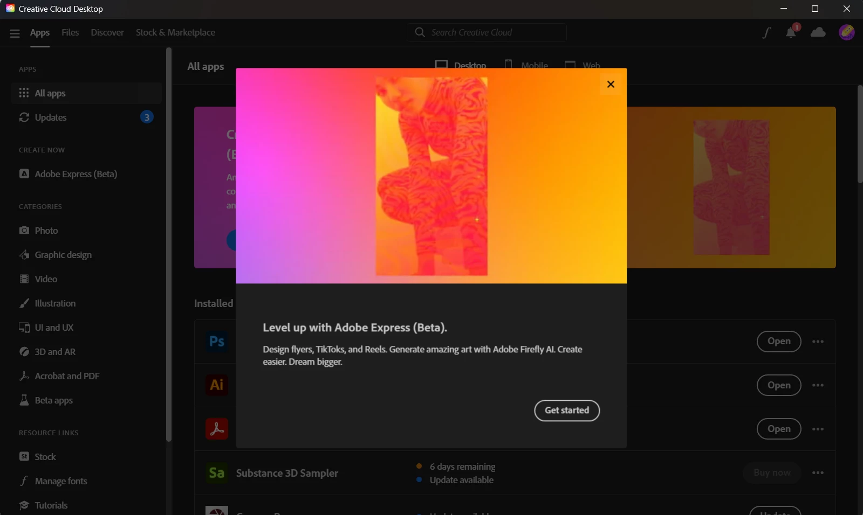Switch to the Files tab
This screenshot has width=863, height=515.
70,32
